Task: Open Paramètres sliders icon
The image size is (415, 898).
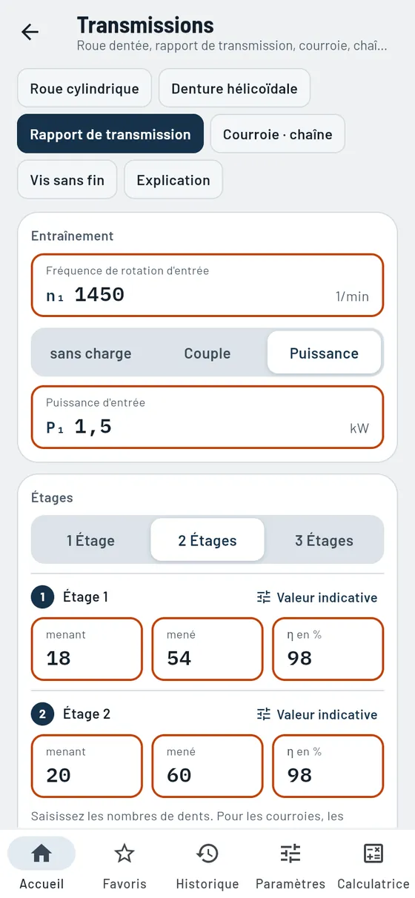Action: point(290,854)
